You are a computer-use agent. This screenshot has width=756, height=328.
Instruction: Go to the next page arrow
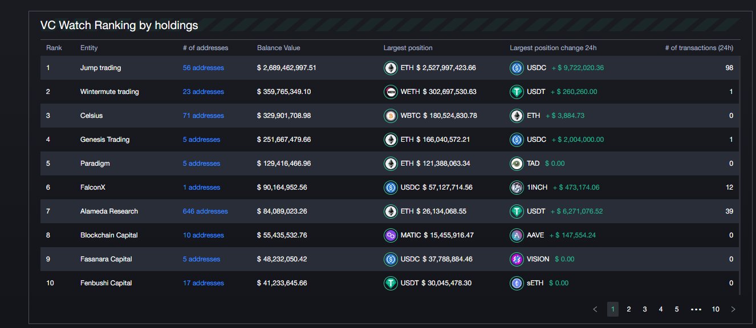733,309
